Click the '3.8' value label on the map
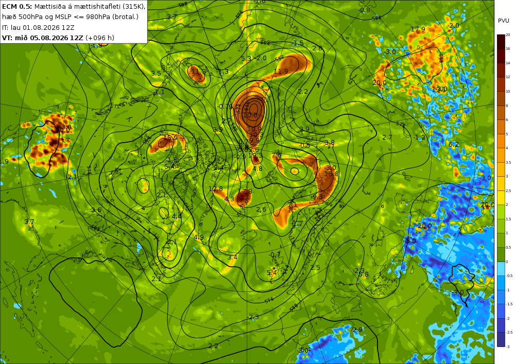 pos(329,143)
